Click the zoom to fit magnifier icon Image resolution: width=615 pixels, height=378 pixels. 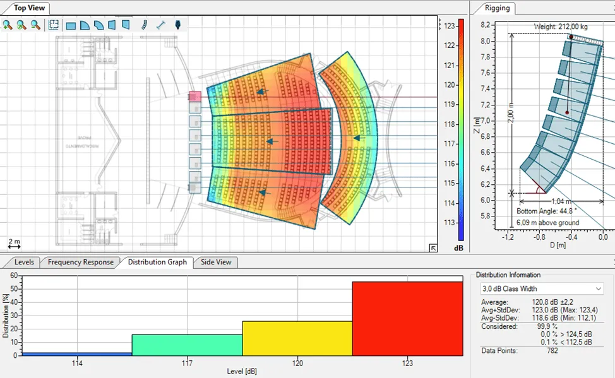[x=21, y=25]
